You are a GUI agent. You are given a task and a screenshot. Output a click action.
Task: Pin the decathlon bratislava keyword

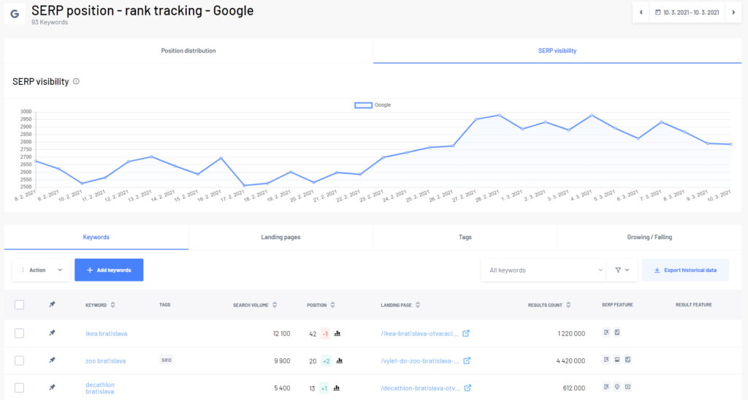point(53,388)
